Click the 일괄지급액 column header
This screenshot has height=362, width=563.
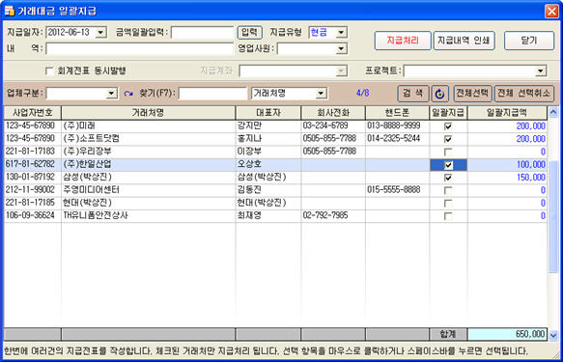click(x=507, y=113)
